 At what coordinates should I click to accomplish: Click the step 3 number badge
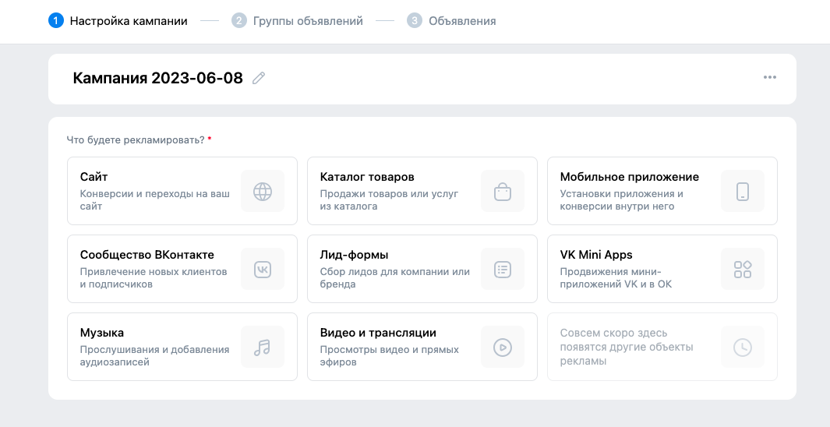415,21
